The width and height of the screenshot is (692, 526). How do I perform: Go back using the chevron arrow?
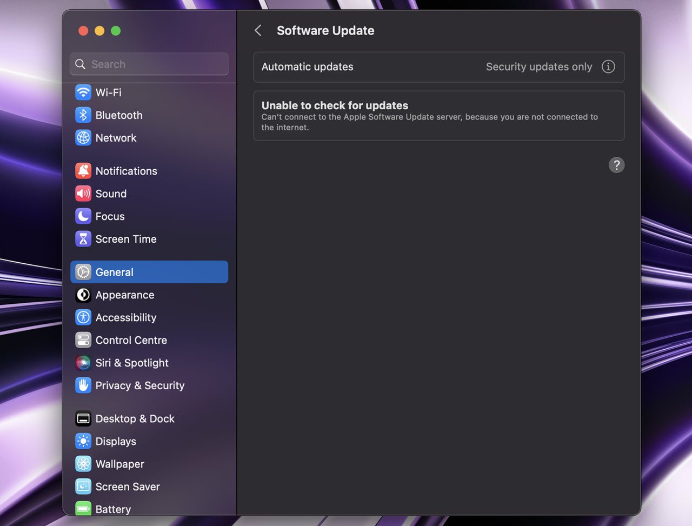pyautogui.click(x=258, y=30)
